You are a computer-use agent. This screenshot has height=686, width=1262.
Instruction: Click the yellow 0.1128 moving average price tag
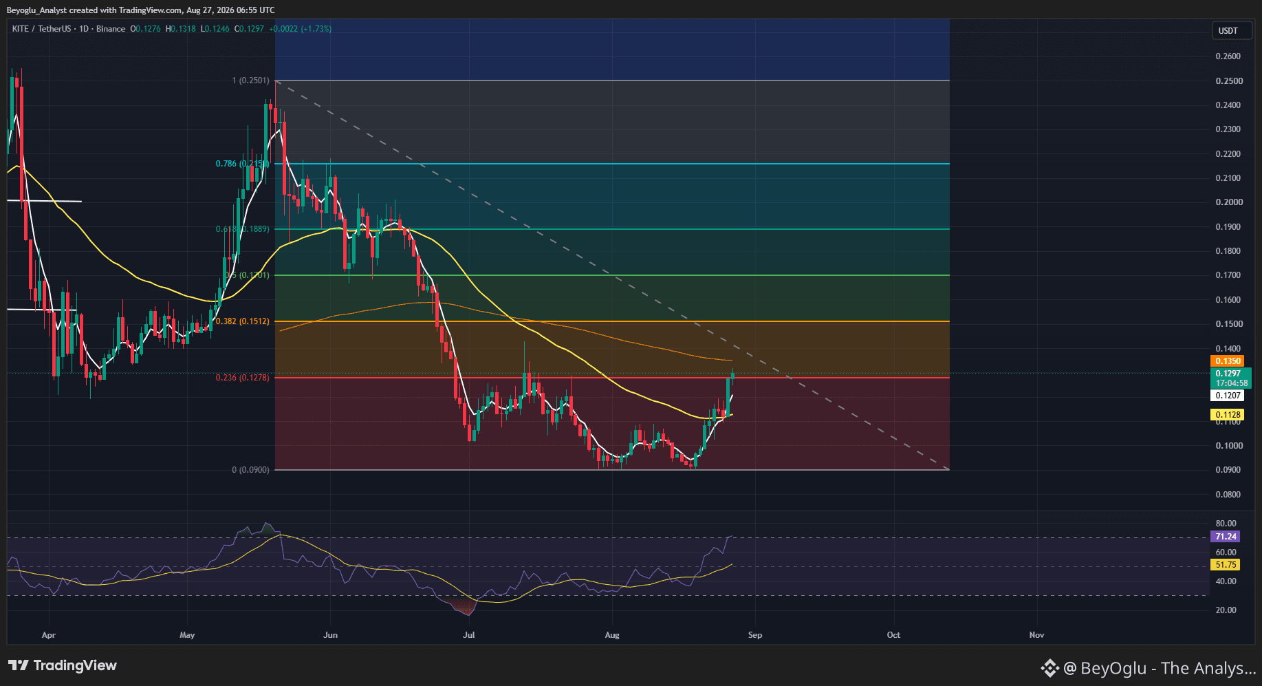tap(1228, 415)
